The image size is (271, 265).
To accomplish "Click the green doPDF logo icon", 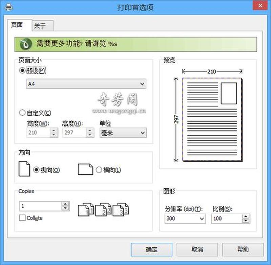I will point(26,44).
